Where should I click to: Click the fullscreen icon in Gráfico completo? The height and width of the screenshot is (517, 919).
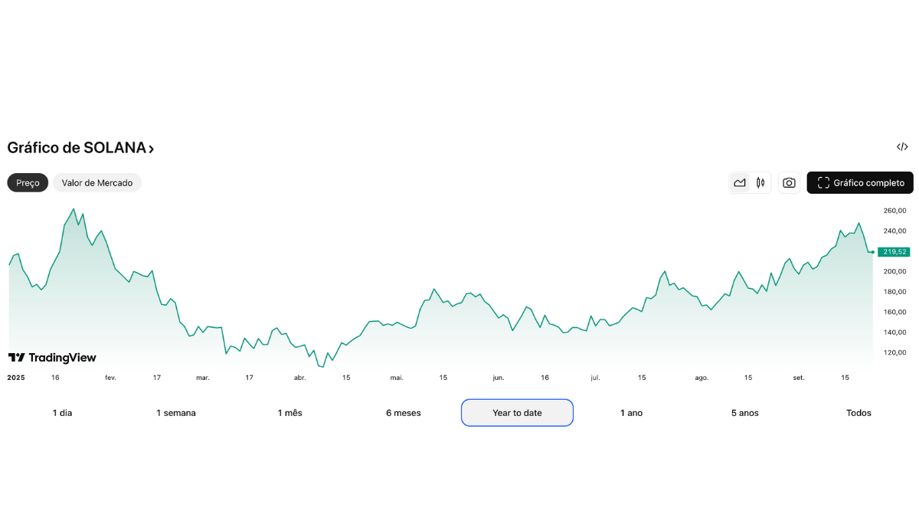click(x=823, y=182)
